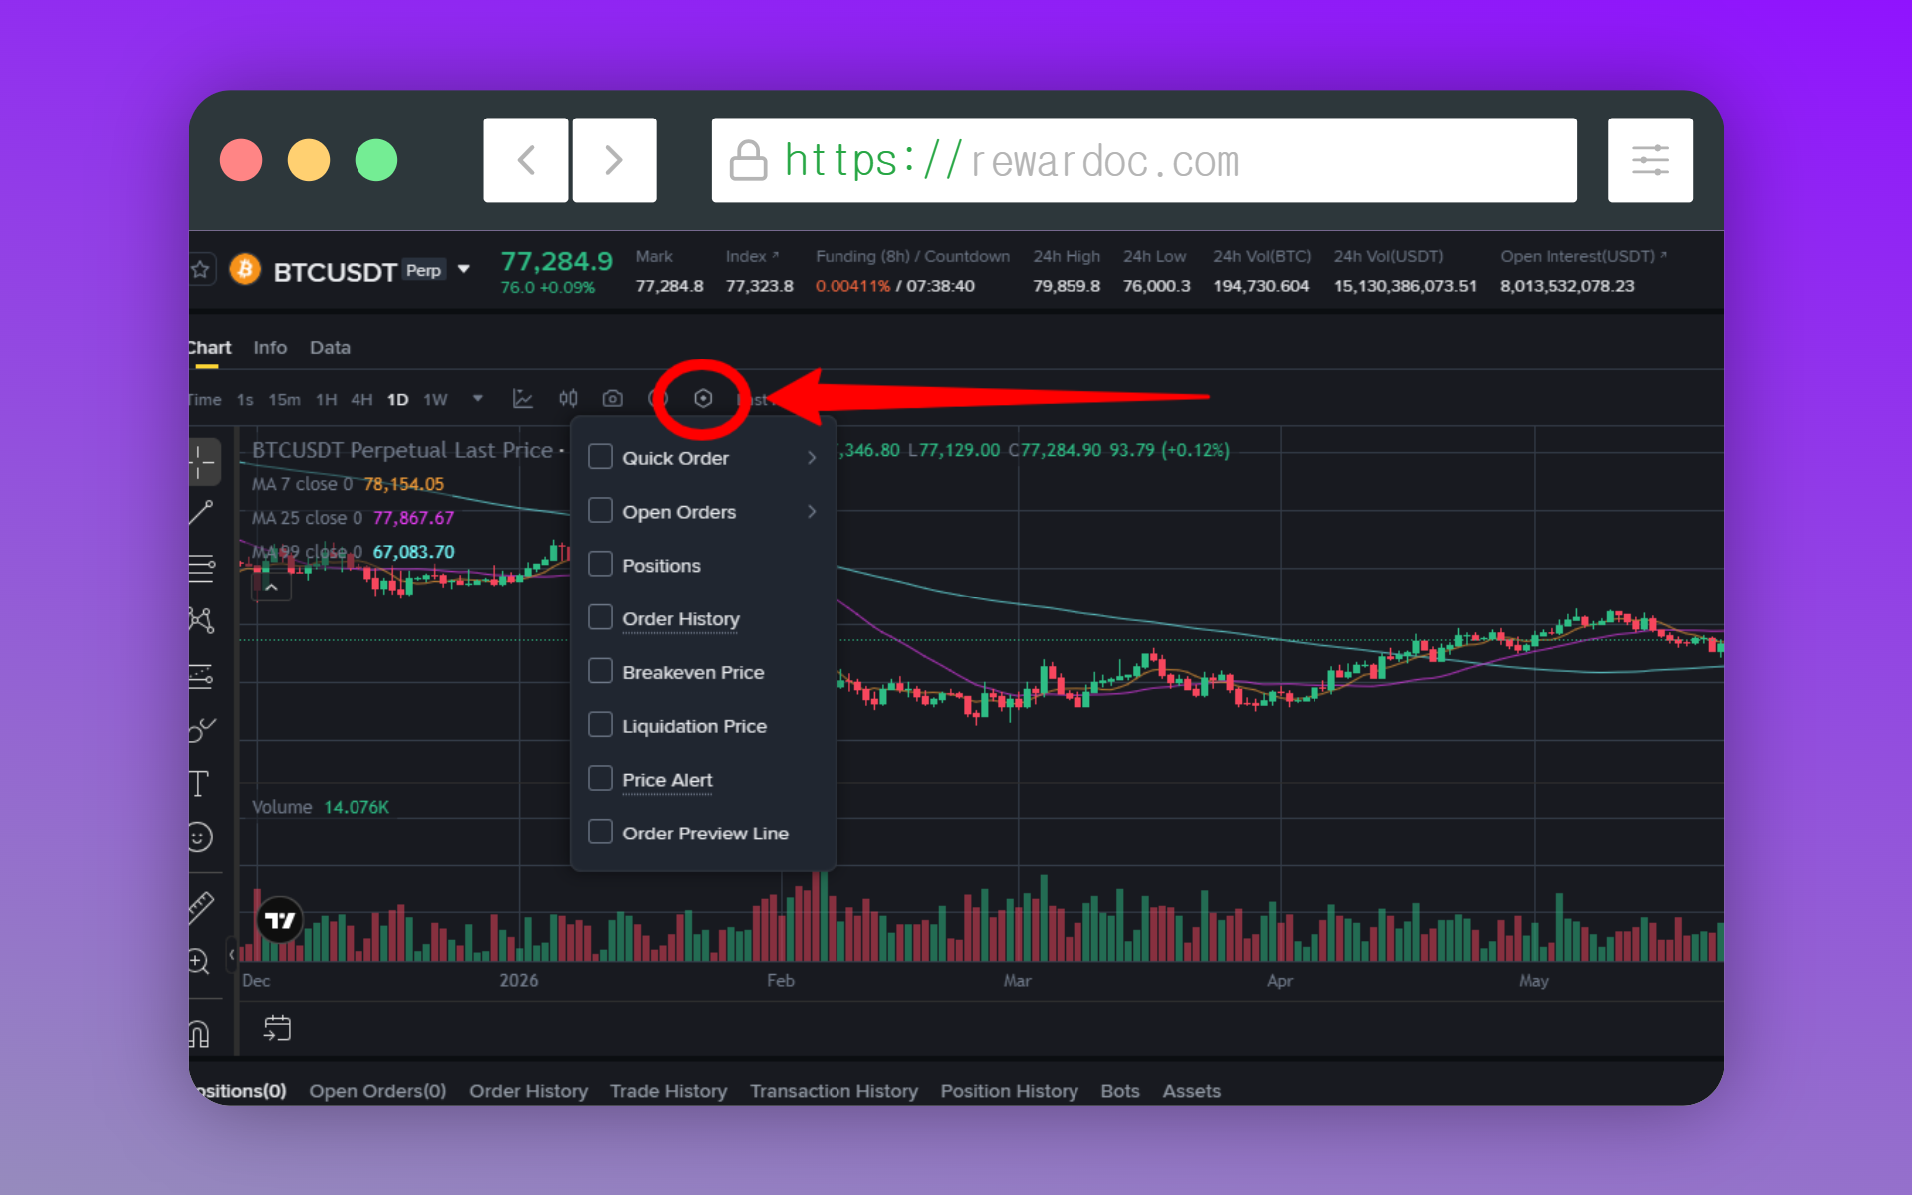Select the trend line drawing tool
The width and height of the screenshot is (1912, 1195).
pyautogui.click(x=201, y=514)
